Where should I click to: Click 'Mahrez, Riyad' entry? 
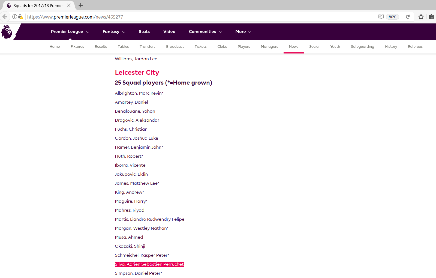[x=130, y=210]
